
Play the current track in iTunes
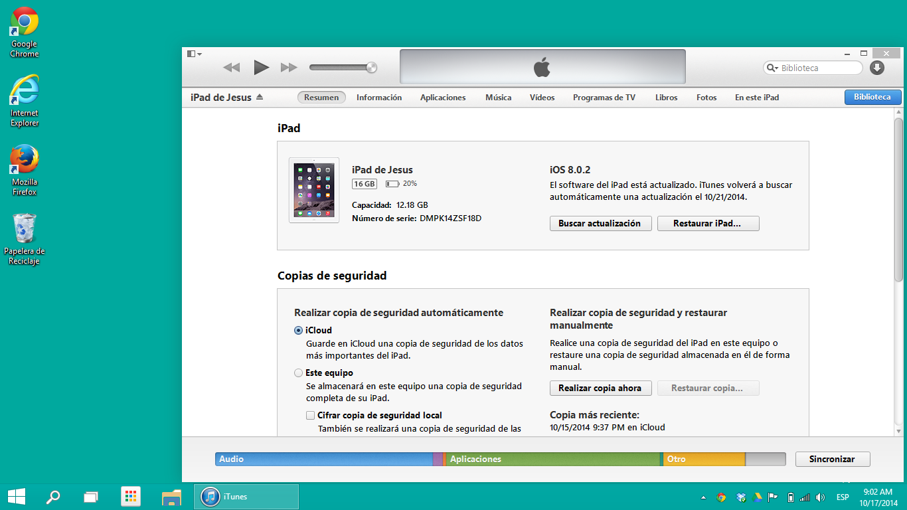[262, 67]
